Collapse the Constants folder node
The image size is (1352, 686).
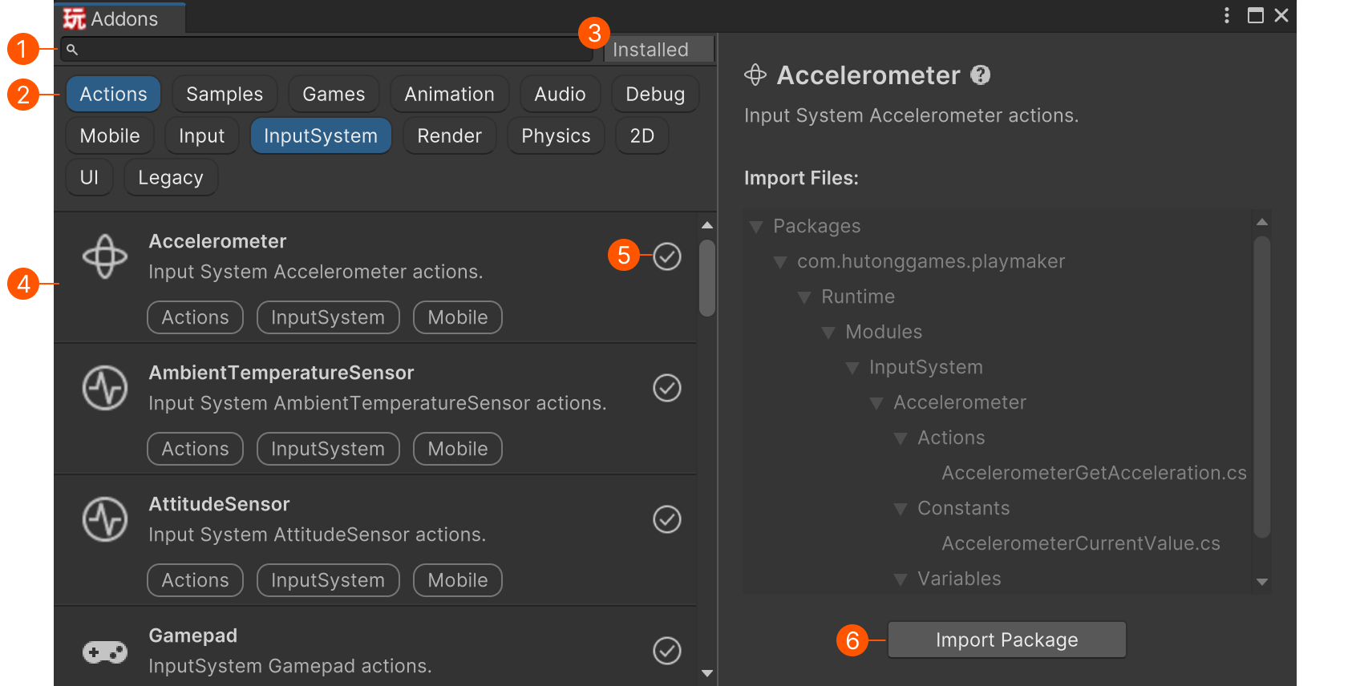click(x=900, y=510)
